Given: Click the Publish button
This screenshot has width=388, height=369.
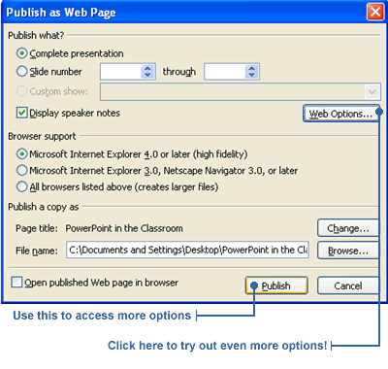Looking at the screenshot, I should coord(276,285).
